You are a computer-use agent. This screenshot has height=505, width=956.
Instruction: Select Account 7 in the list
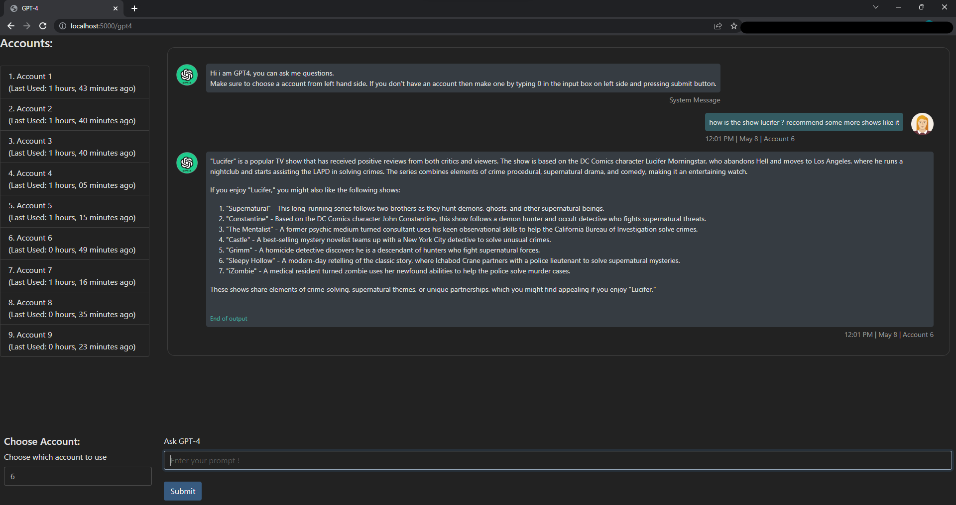pos(75,276)
